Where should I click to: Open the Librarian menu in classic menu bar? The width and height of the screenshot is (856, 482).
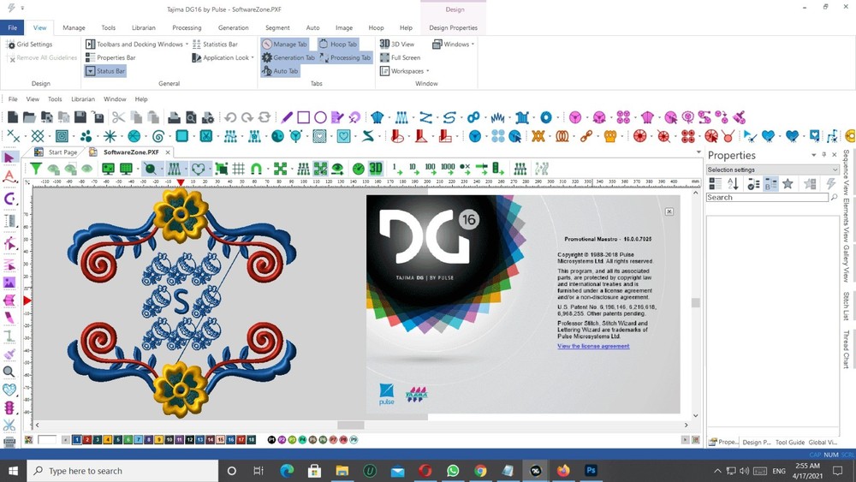point(83,99)
